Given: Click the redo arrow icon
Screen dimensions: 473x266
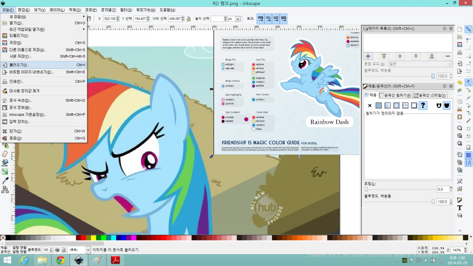Looking at the screenshot, I should pyautogui.click(x=460, y=90).
